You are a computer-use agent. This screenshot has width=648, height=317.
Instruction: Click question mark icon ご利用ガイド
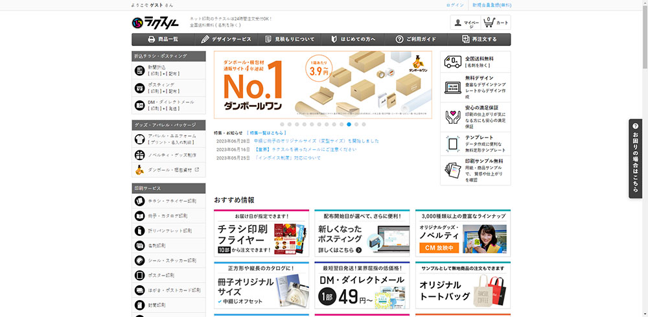[399, 40]
